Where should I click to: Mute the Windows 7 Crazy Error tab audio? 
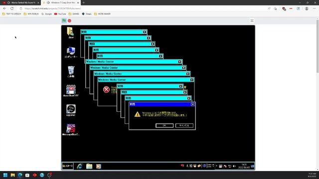(x=48, y=2)
